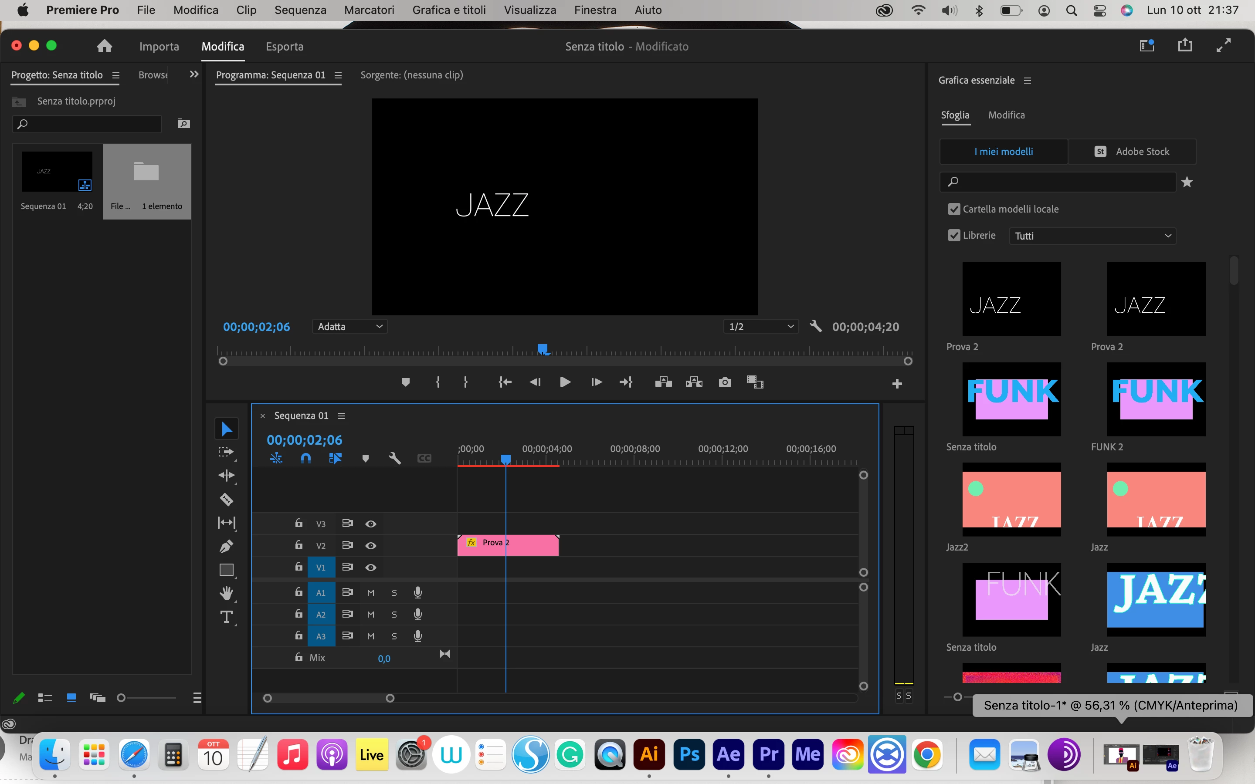Hide the V2 track output
Viewport: 1255px width, 784px height.
point(370,545)
